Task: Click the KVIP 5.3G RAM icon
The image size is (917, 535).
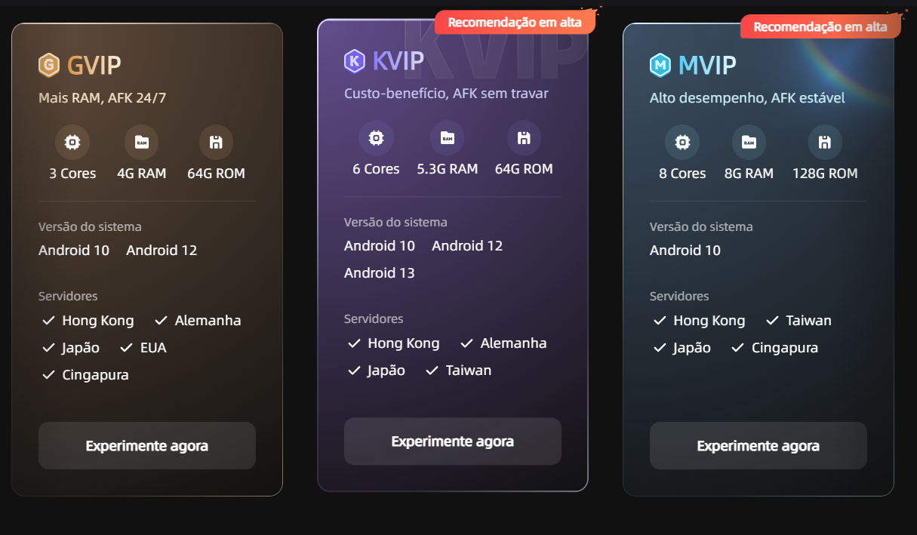Action: click(447, 137)
